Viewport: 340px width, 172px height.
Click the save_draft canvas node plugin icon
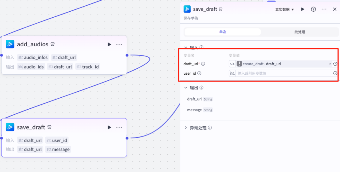(10, 127)
